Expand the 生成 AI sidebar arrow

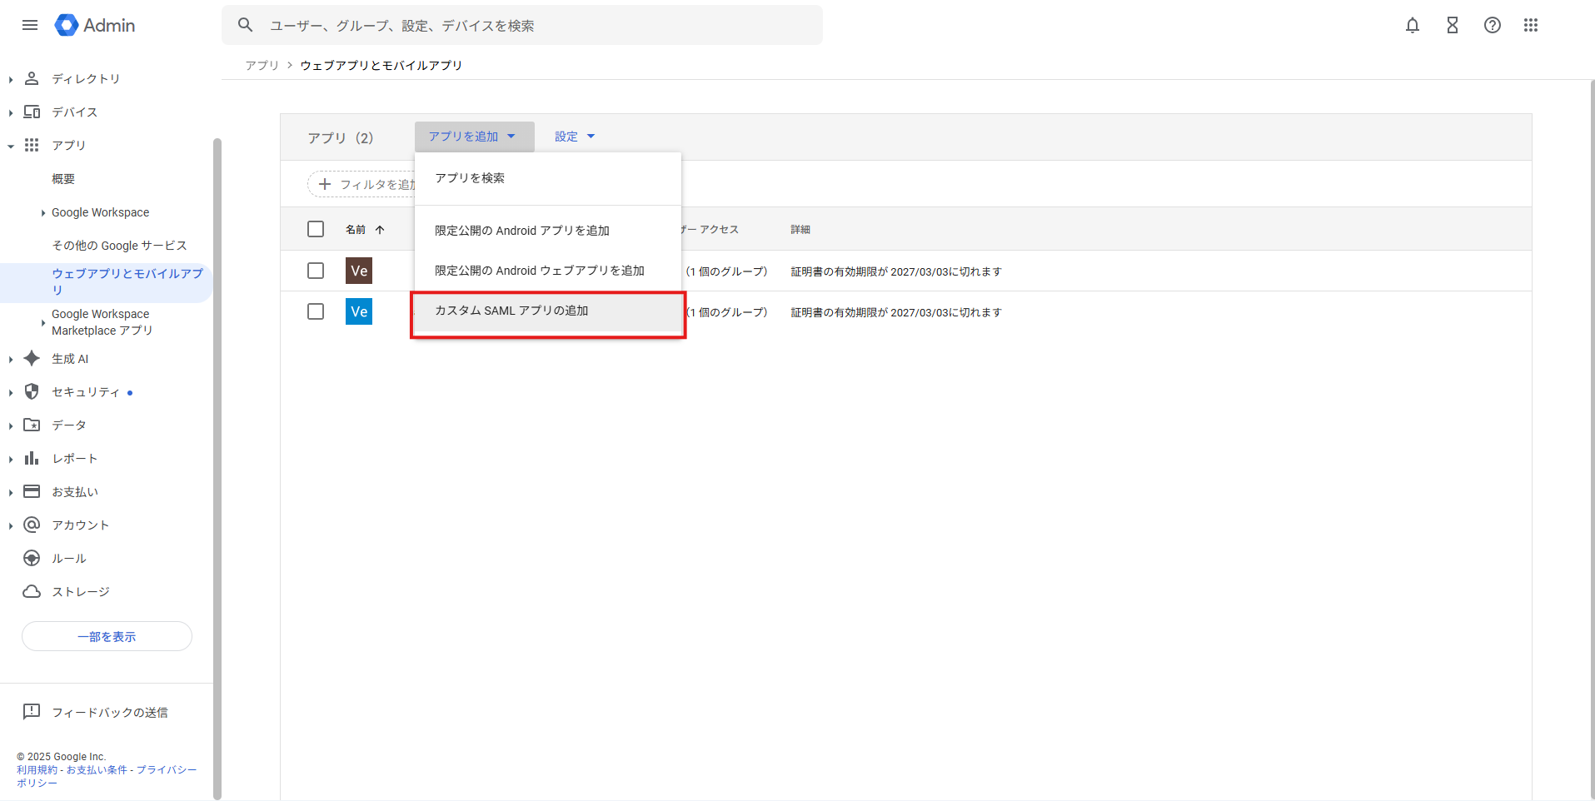pyautogui.click(x=11, y=359)
